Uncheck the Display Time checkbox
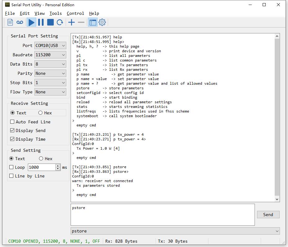Screen dimensions: 288x247 (x=12, y=139)
